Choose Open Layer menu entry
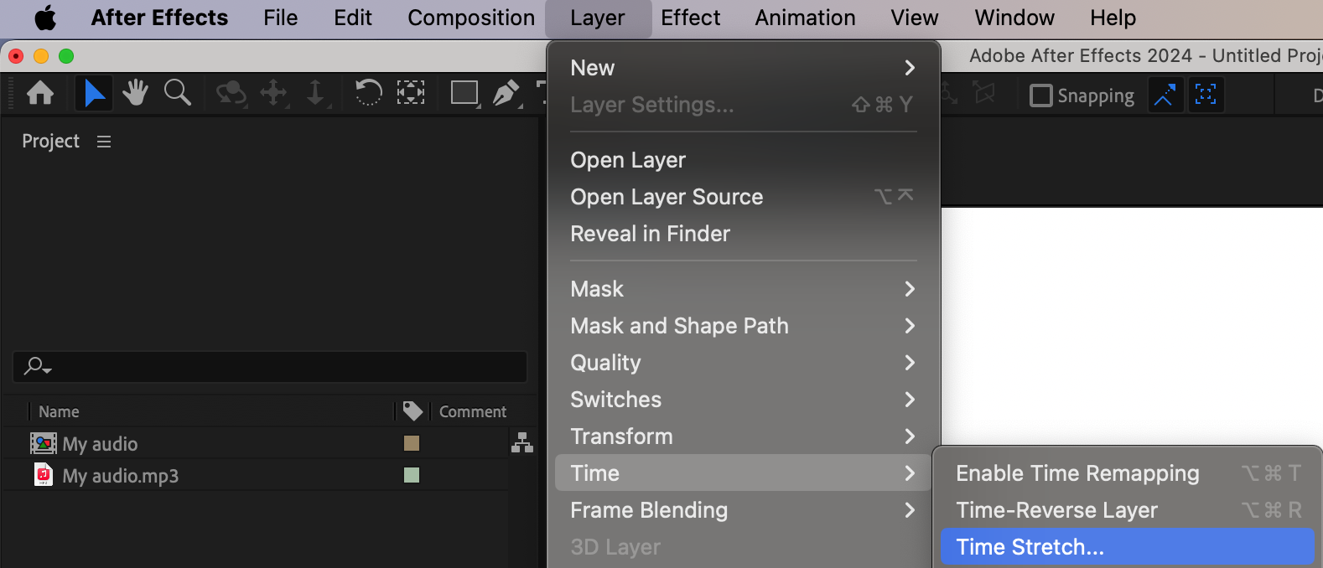This screenshot has width=1323, height=568. pyautogui.click(x=744, y=160)
